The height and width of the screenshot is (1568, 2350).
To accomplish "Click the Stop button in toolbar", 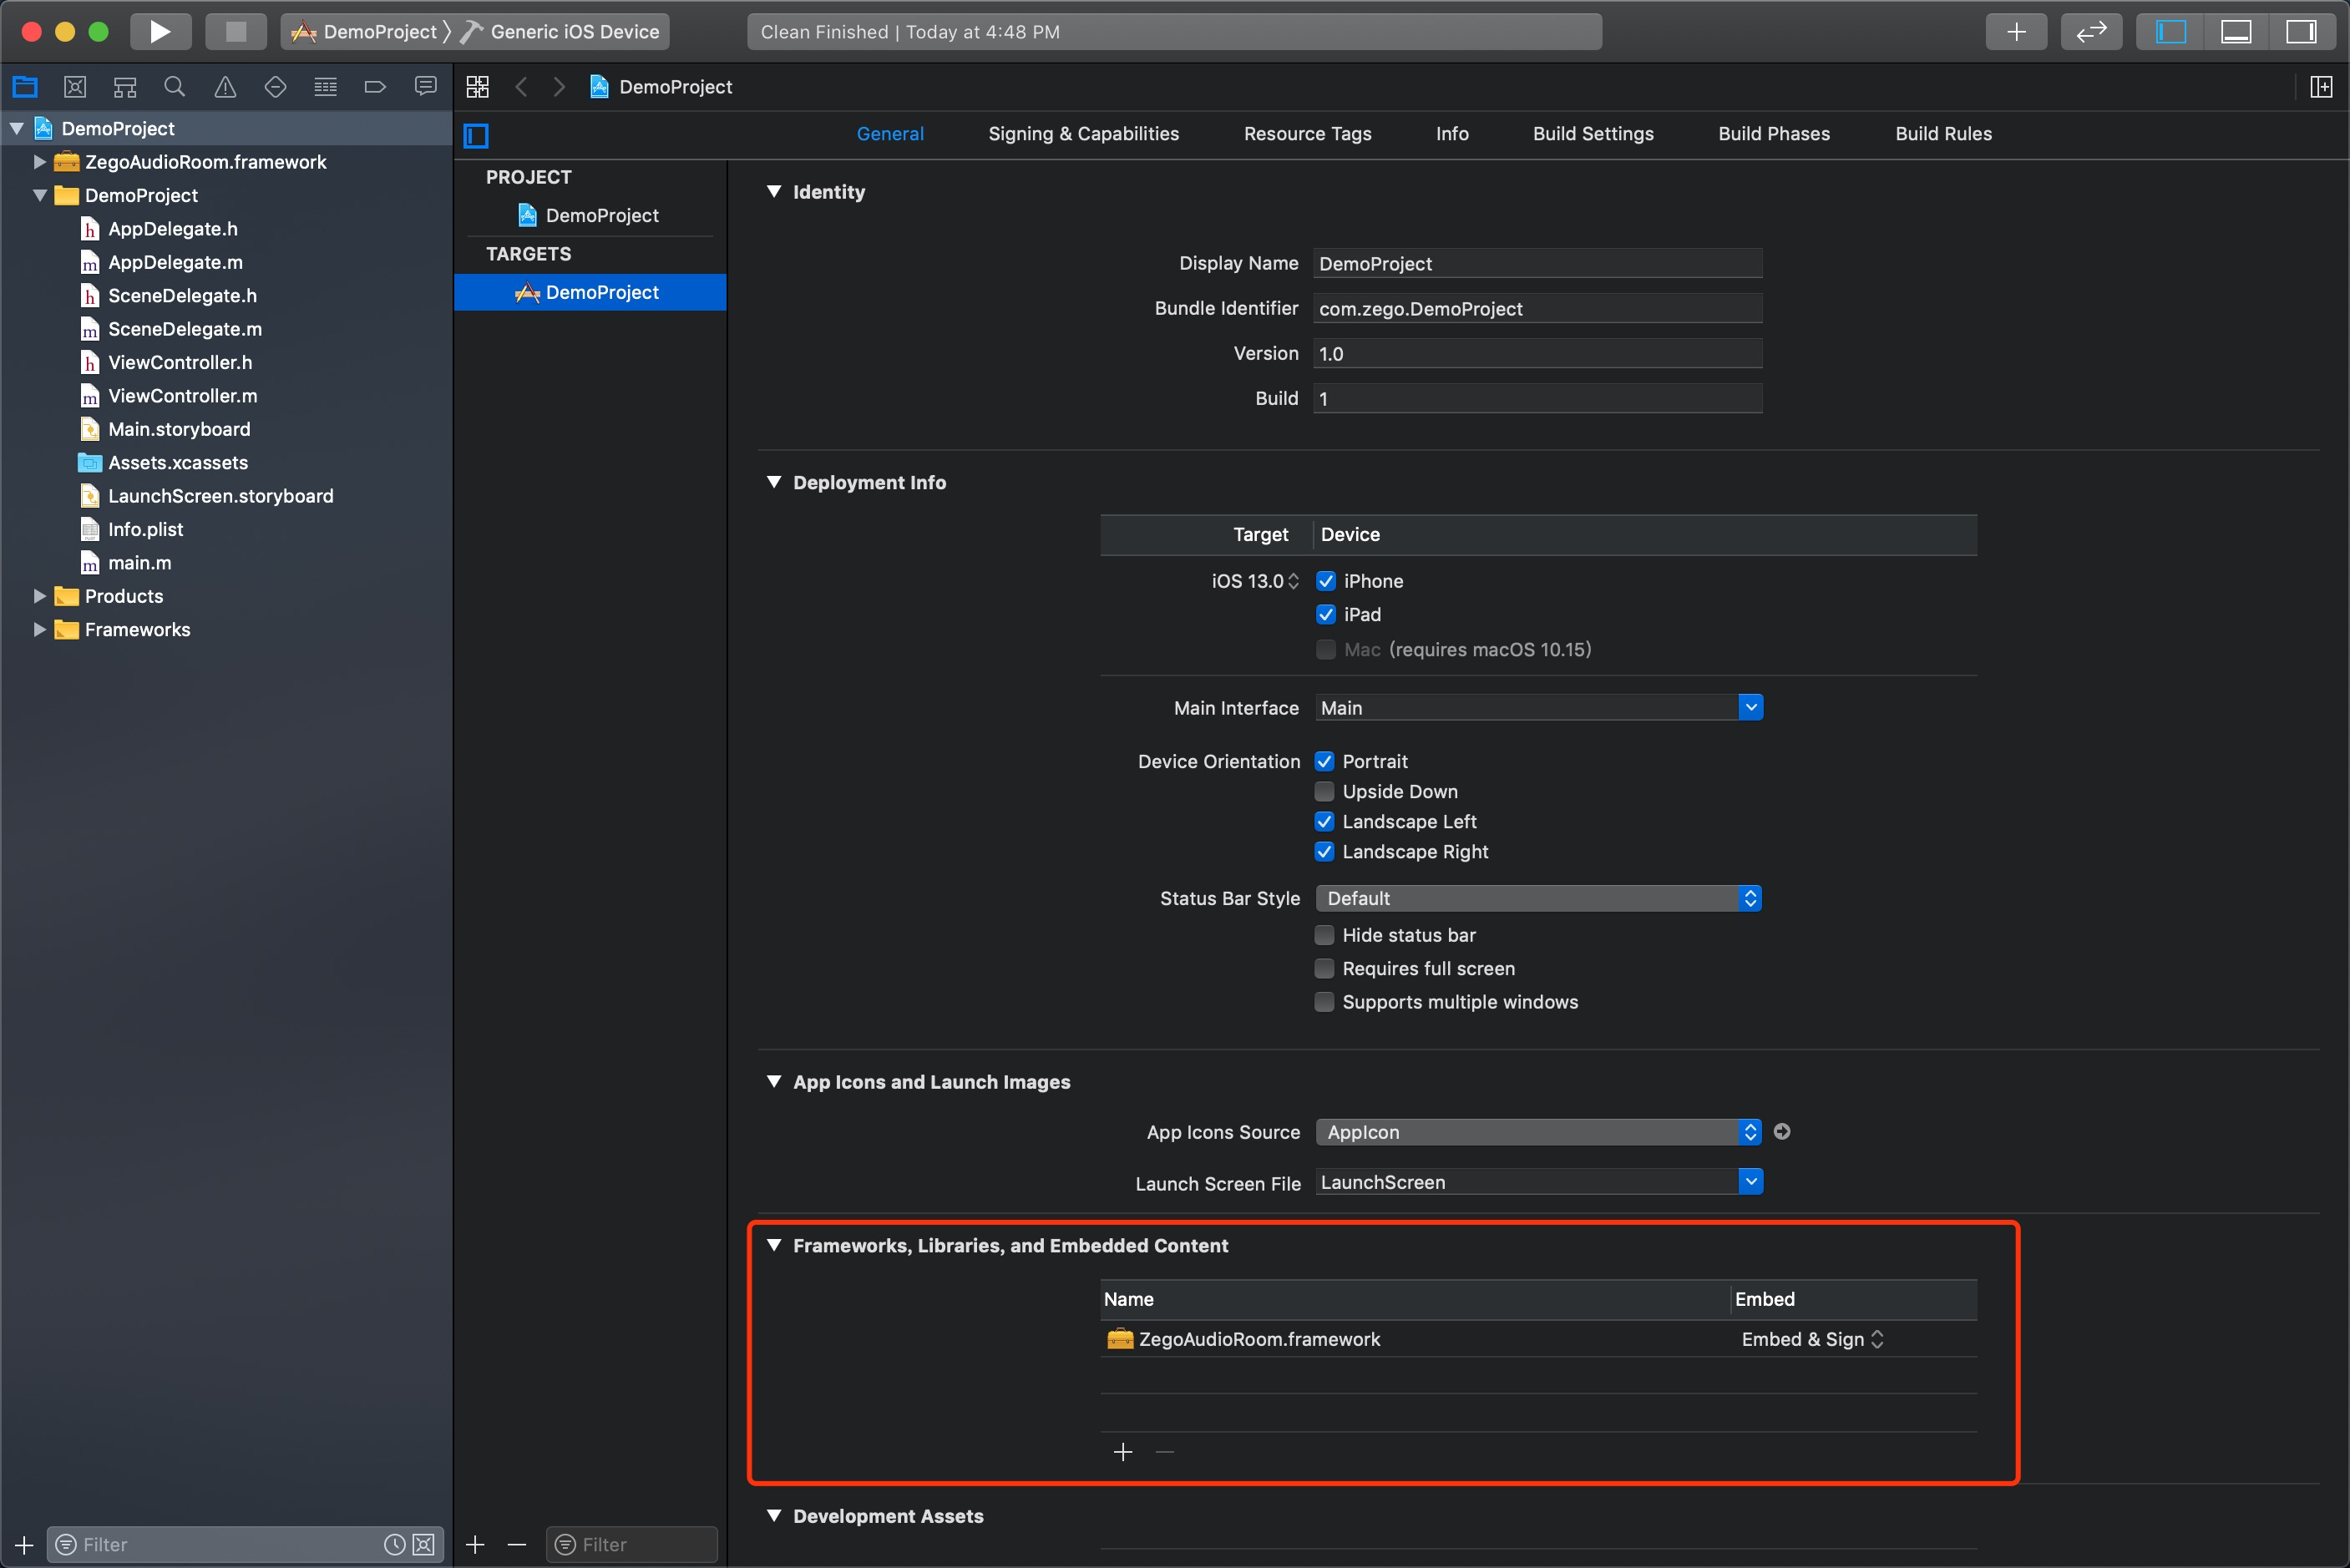I will pos(236,31).
